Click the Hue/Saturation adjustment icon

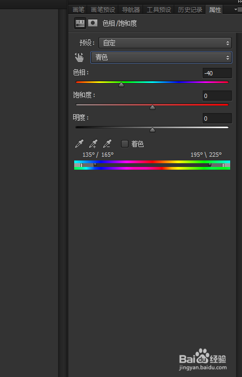pos(80,23)
